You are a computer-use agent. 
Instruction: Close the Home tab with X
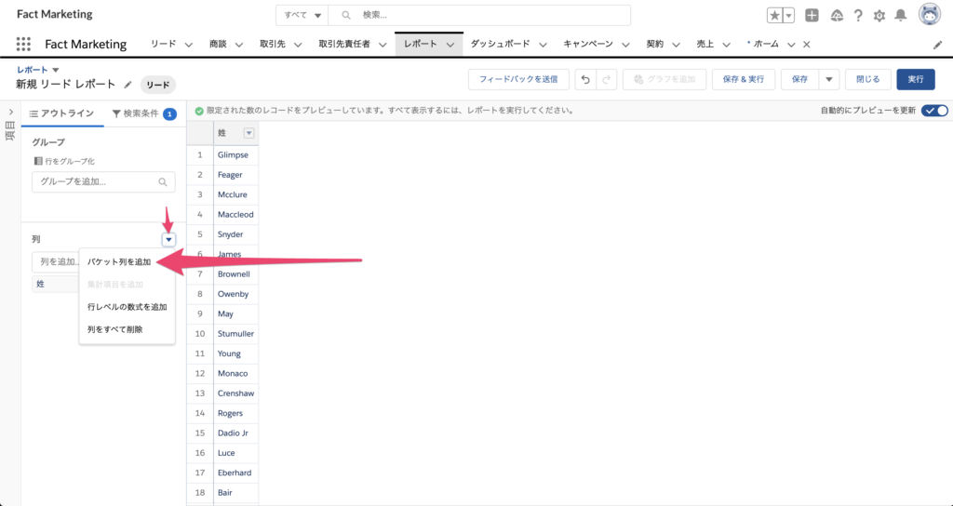[807, 45]
